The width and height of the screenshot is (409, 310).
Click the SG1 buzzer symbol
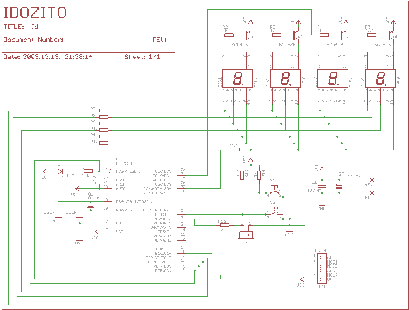click(246, 235)
